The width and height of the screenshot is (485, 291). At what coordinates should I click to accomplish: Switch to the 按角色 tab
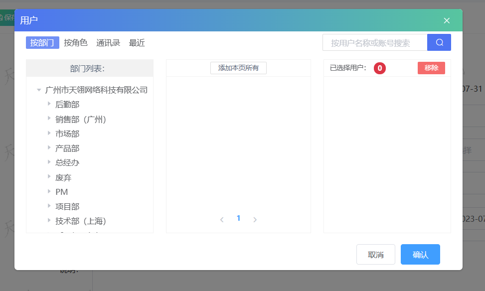[x=76, y=43]
